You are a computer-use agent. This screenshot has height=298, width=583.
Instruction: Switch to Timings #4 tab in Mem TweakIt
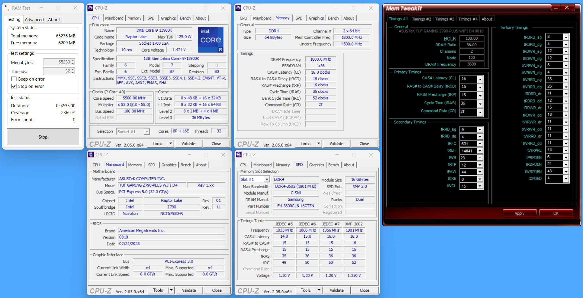tap(468, 19)
